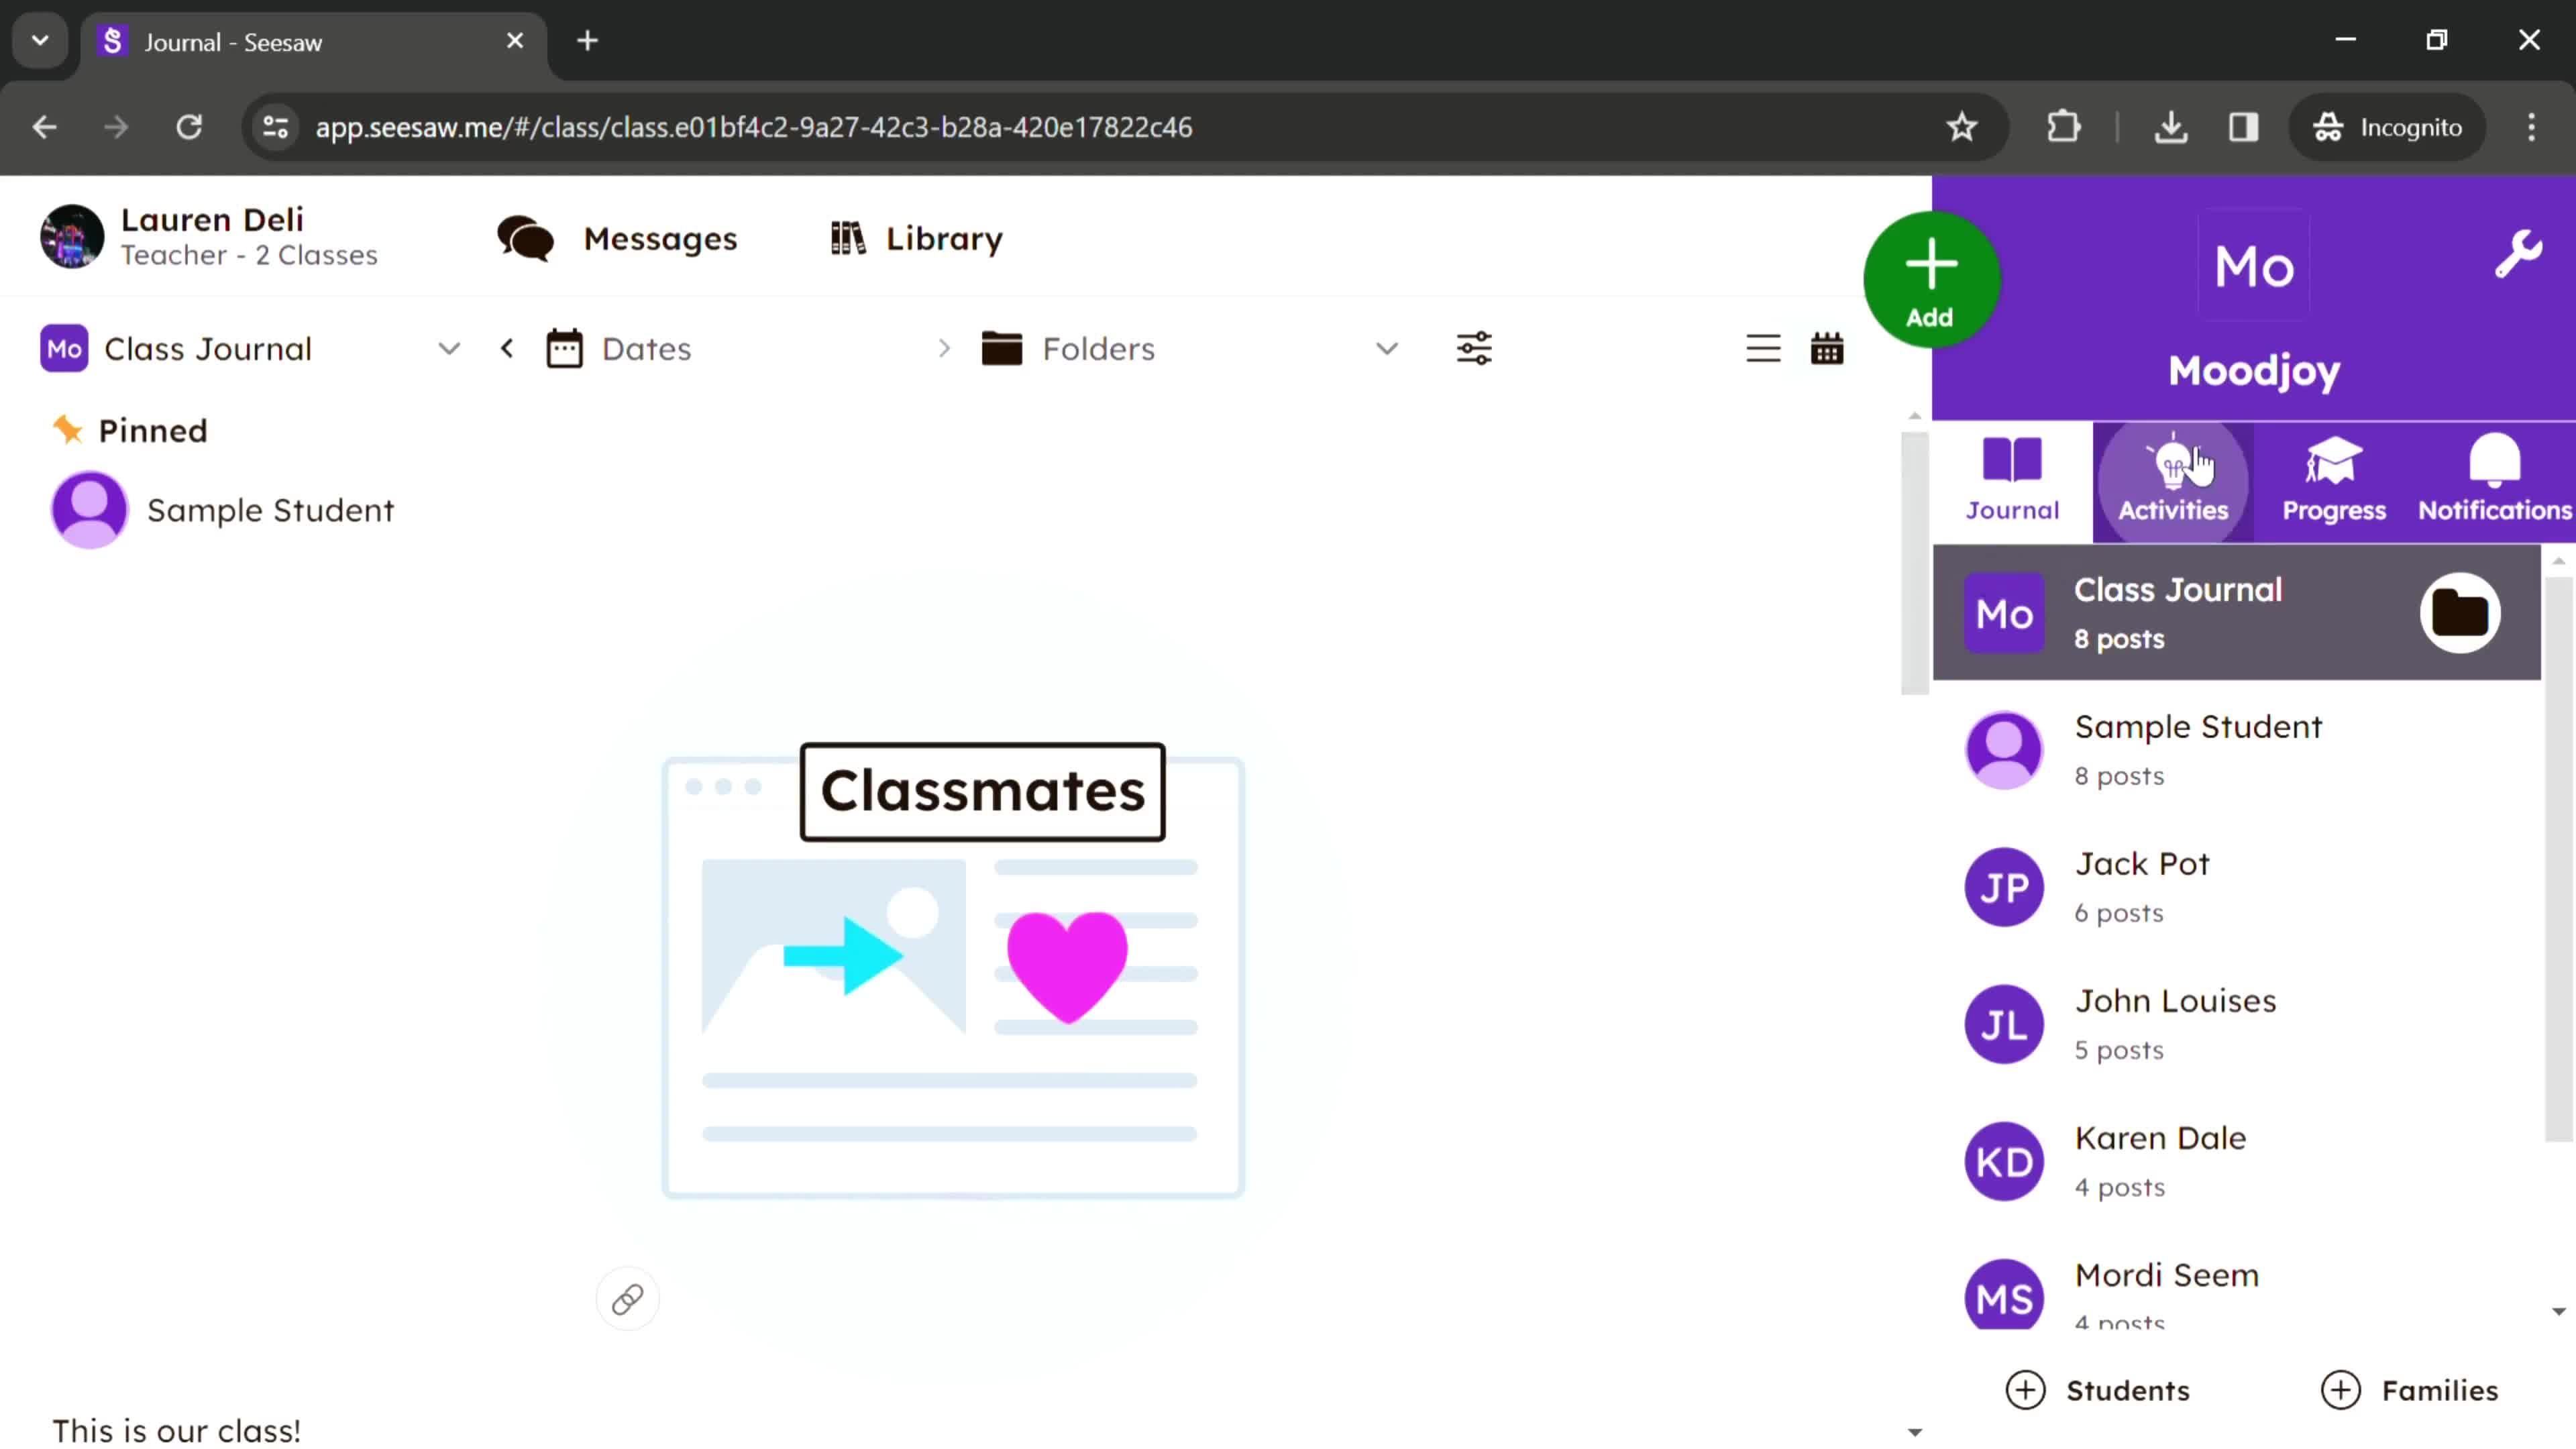The width and height of the screenshot is (2576, 1449).
Task: Click the filter/settings sliders icon
Action: pyautogui.click(x=1474, y=349)
